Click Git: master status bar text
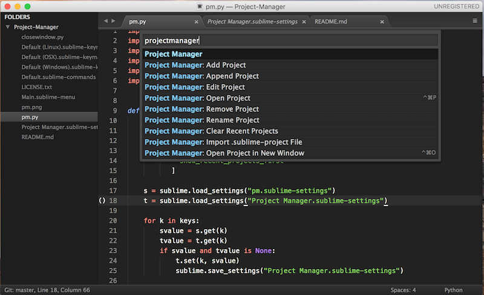The image size is (484, 295). [18, 290]
